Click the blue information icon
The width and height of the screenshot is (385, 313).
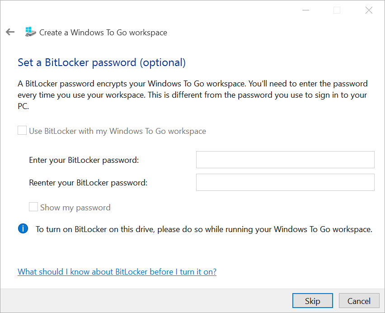click(23, 229)
